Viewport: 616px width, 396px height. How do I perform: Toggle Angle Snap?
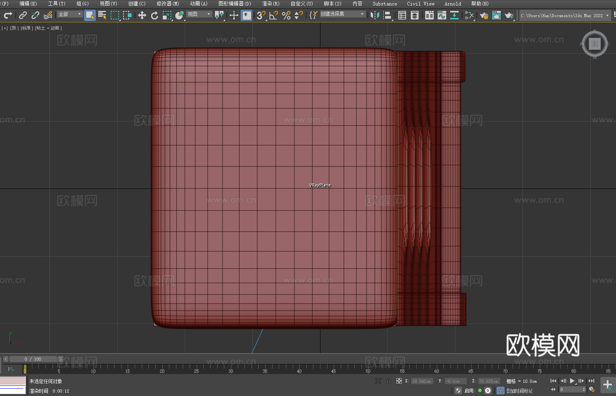(x=274, y=15)
